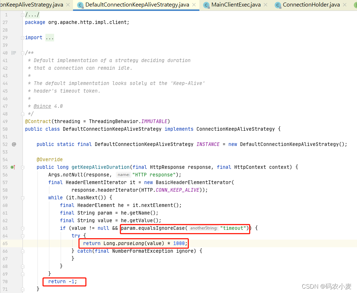This screenshot has height=293, width=357.
Task: Click the IMMUTABLE constant
Action: tap(154, 121)
